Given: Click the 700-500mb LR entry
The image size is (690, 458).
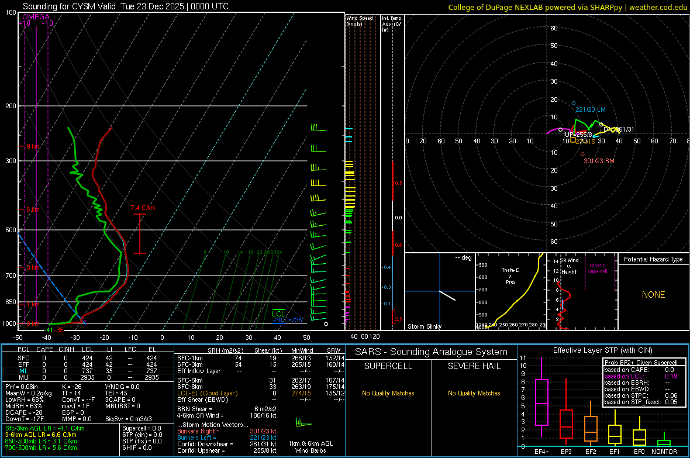Looking at the screenshot, I should 41,447.
